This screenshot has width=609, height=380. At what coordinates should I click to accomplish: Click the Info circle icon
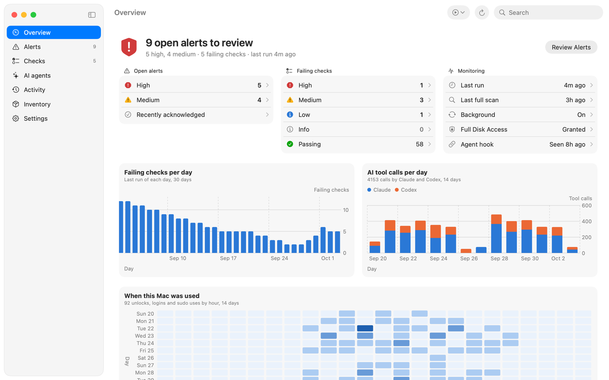pos(290,130)
